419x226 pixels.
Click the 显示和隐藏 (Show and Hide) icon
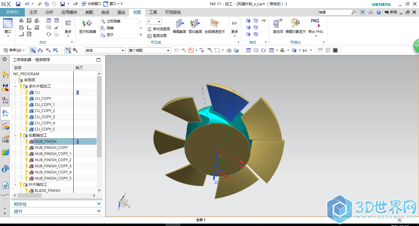point(87,23)
